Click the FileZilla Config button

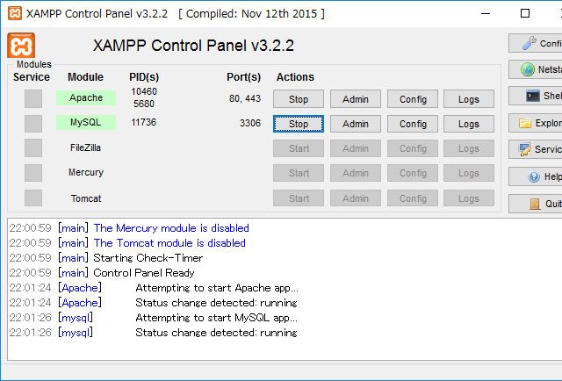[x=413, y=148]
